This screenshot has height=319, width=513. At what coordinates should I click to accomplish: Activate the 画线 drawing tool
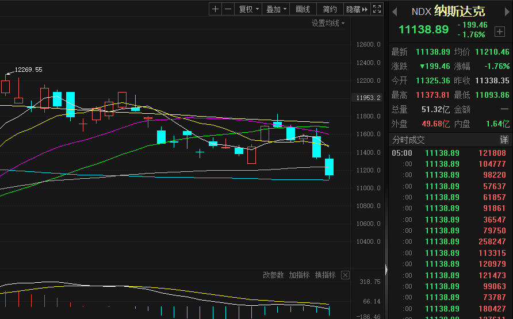click(x=303, y=9)
